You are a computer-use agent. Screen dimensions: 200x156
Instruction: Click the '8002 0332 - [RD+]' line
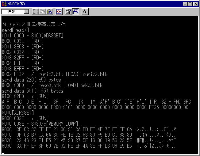point(23,52)
